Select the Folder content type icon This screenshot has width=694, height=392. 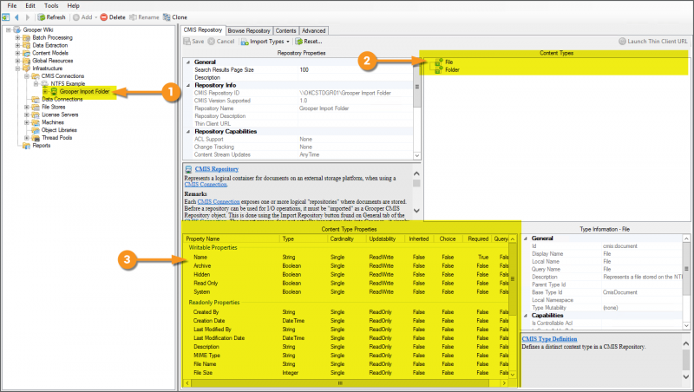(x=437, y=69)
